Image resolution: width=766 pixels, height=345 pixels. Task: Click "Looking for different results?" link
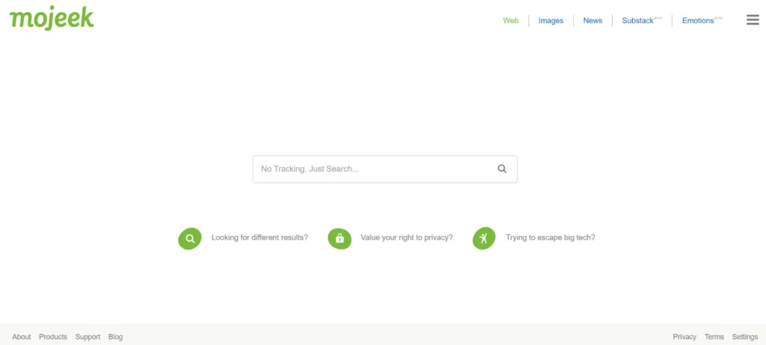tap(260, 238)
